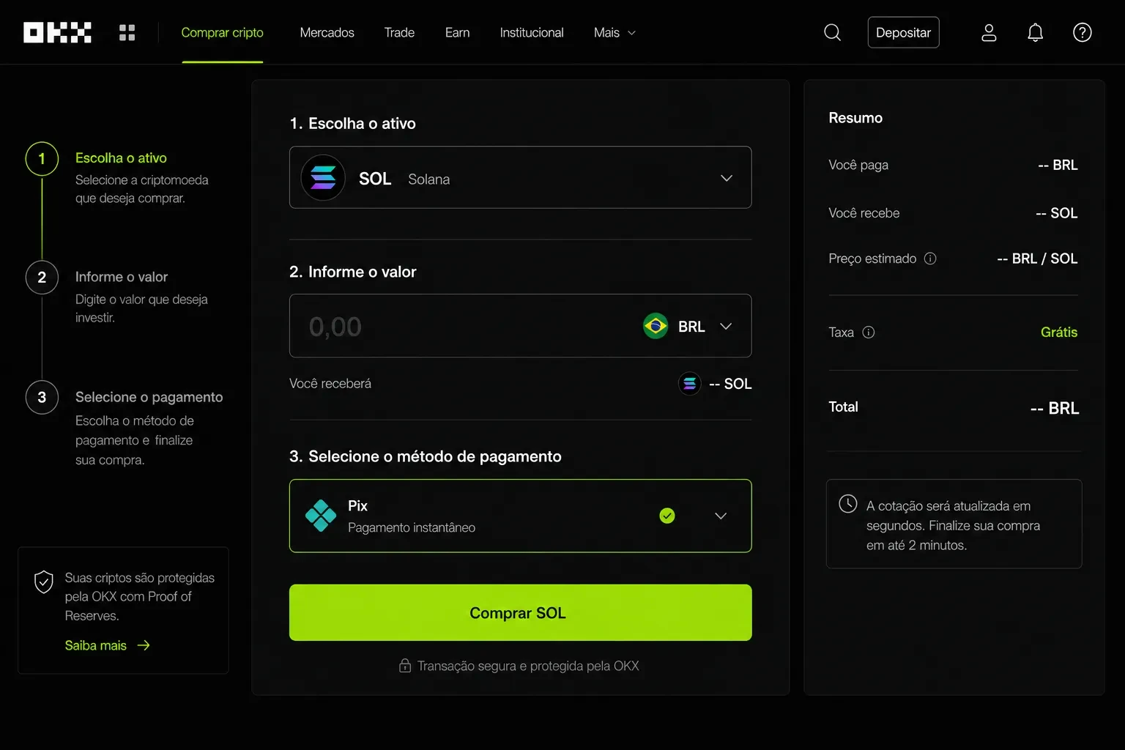Click the small Solana icon next to -- SOL

[690, 384]
